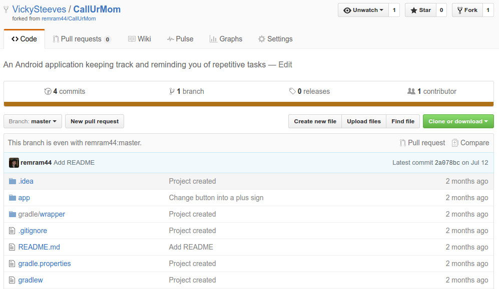Open the Branch: master dropdown
This screenshot has height=289, width=499.
pyautogui.click(x=33, y=121)
